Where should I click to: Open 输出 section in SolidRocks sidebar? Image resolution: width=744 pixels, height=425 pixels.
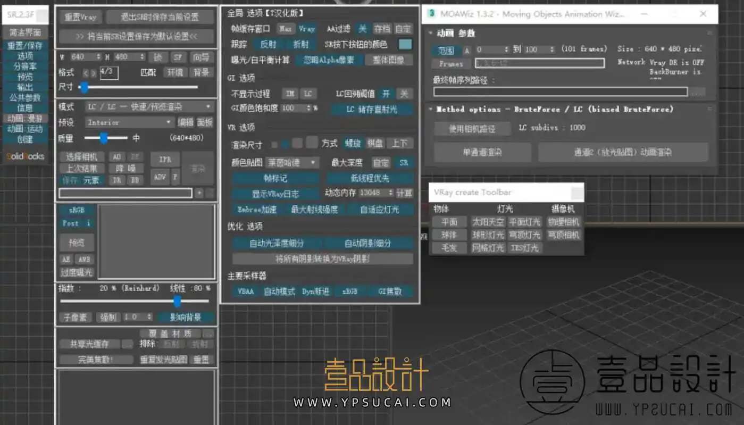coord(25,87)
